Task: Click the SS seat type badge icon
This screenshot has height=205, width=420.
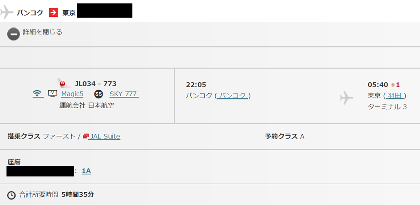Action: point(98,94)
